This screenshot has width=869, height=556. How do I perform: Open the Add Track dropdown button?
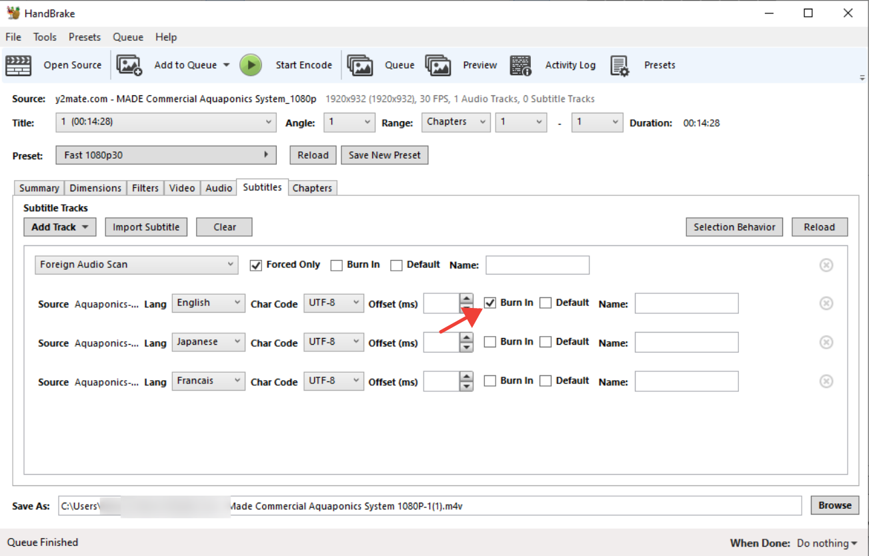(60, 227)
